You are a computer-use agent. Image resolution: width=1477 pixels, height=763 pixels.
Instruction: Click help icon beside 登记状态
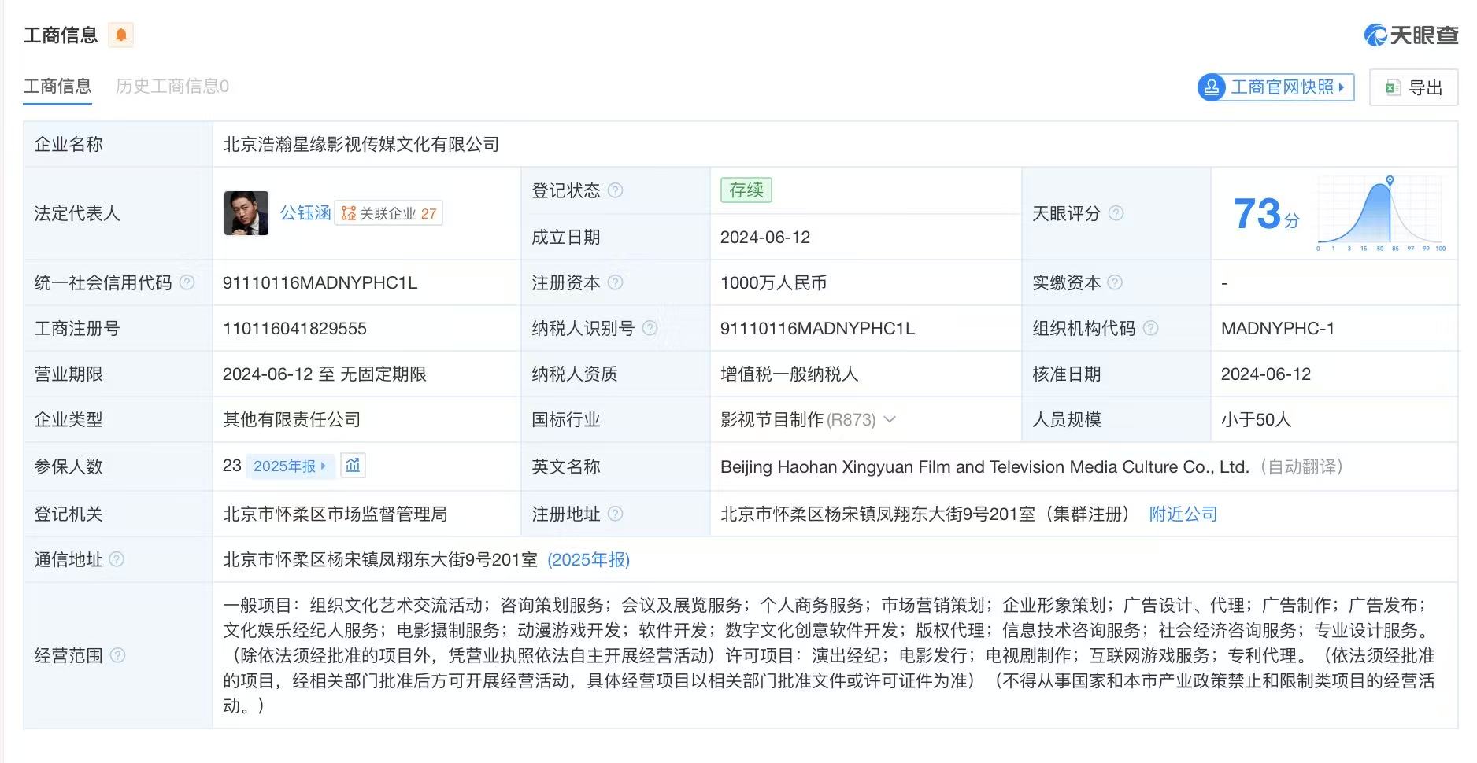click(x=616, y=190)
